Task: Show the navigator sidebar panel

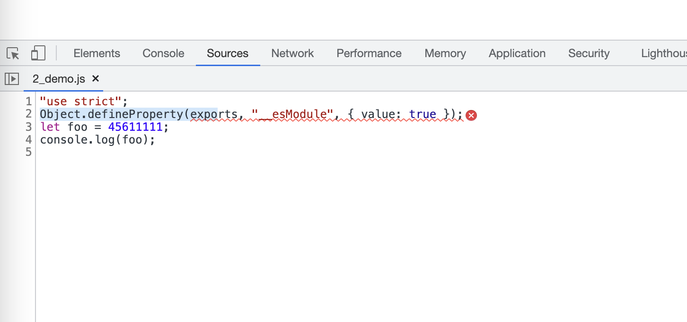Action: (12, 79)
